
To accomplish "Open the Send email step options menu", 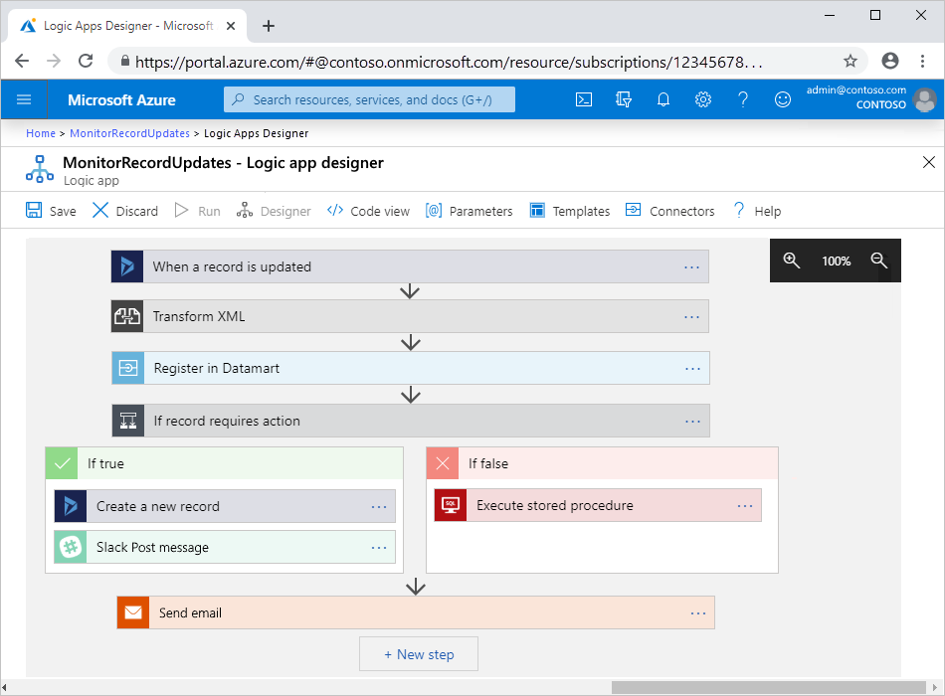I will 697,612.
